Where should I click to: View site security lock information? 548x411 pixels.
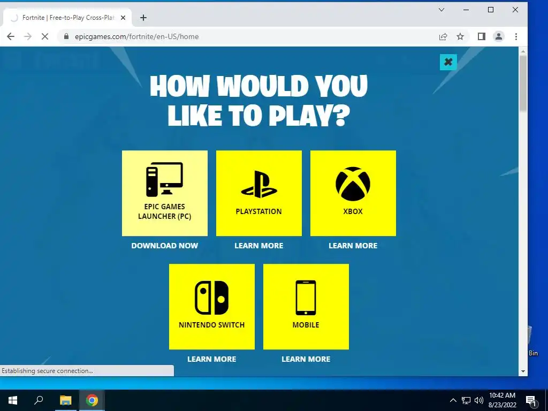[x=66, y=36]
